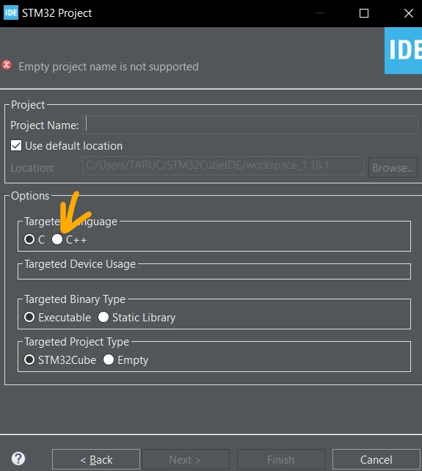The height and width of the screenshot is (471, 422).
Task: Select STM32Cube project type
Action: (29, 359)
